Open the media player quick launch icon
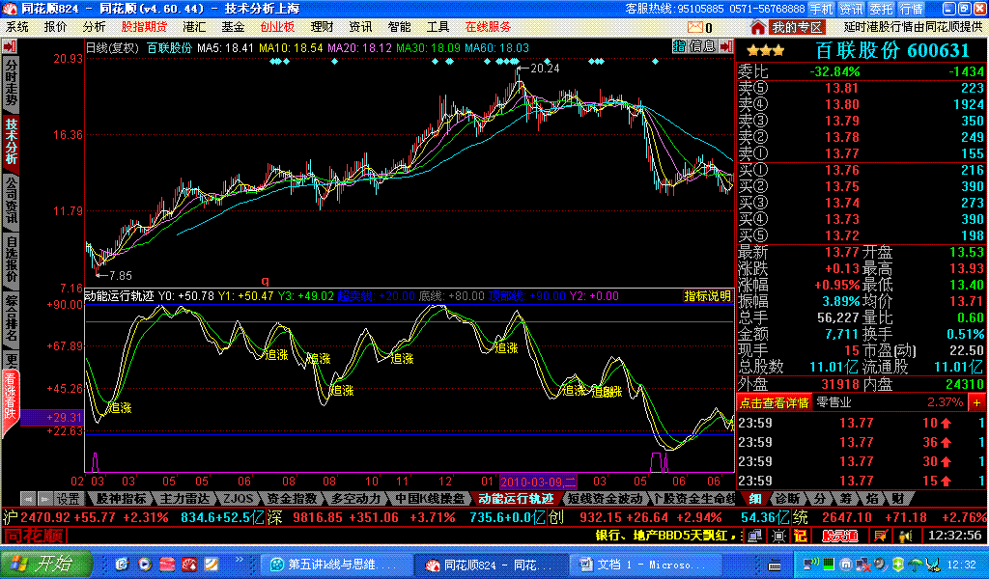Image resolution: width=989 pixels, height=579 pixels. point(145,564)
